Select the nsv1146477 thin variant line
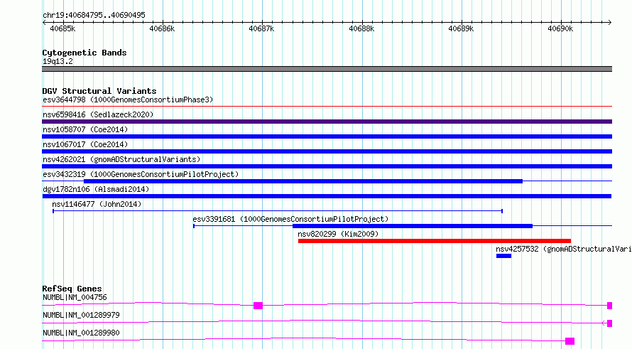This screenshot has width=632, height=349. click(278, 211)
